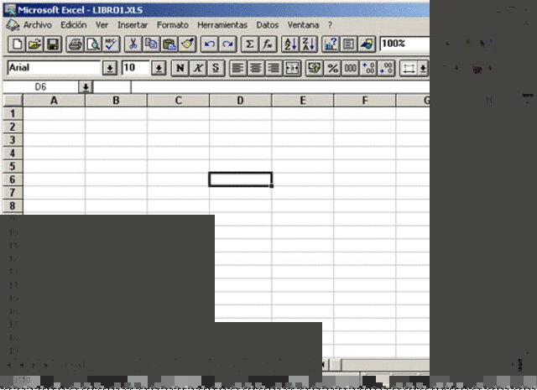Click the Copy icon
This screenshot has width=537, height=390.
151,44
